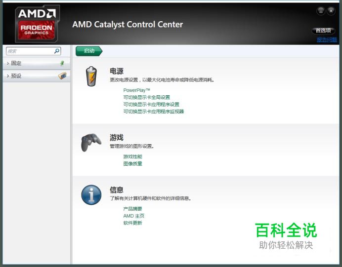The image size is (342, 267).
Task: Click the AMD Catalyst Control Center title
Action: pyautogui.click(x=128, y=24)
